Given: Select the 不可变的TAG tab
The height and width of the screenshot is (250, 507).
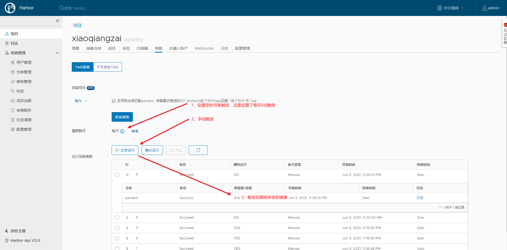Looking at the screenshot, I should (x=108, y=67).
